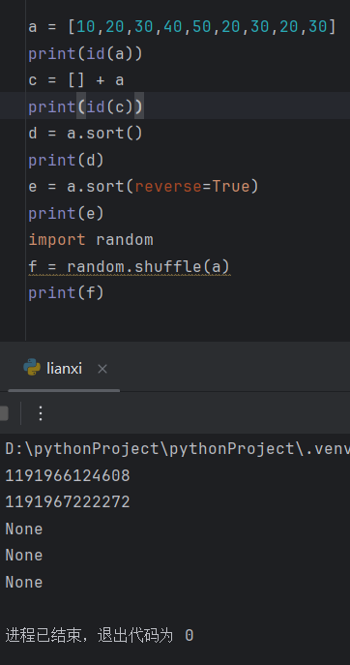Click console output 1191966124608
350x665 pixels.
click(68, 475)
